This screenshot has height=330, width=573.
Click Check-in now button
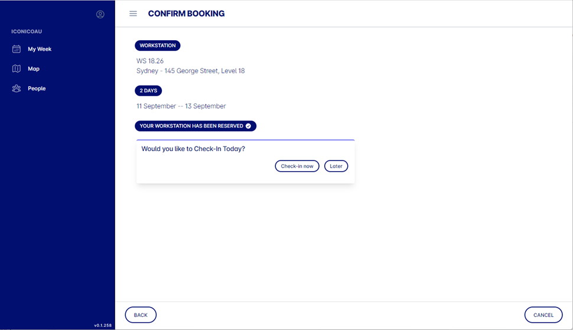[297, 166]
